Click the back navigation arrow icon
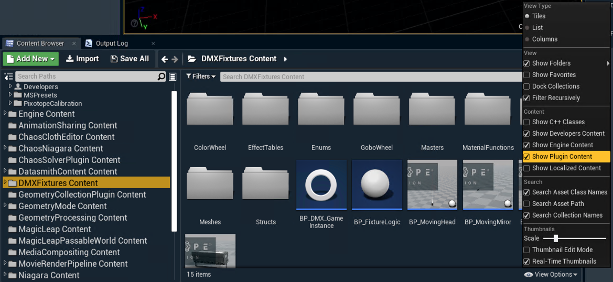 click(x=165, y=59)
